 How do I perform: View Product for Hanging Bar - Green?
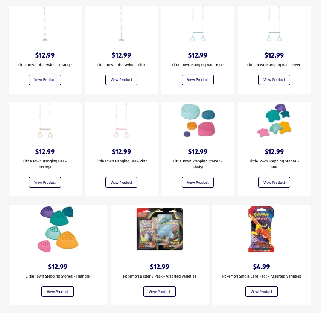tap(274, 80)
